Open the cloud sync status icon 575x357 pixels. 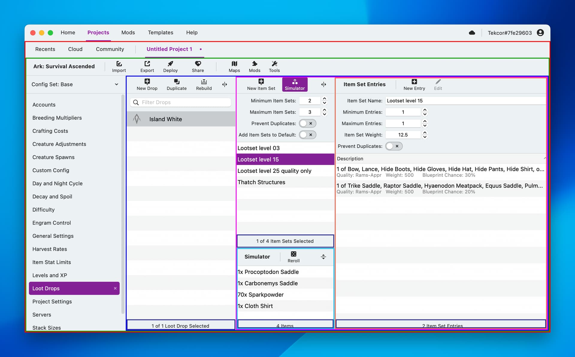click(x=472, y=33)
